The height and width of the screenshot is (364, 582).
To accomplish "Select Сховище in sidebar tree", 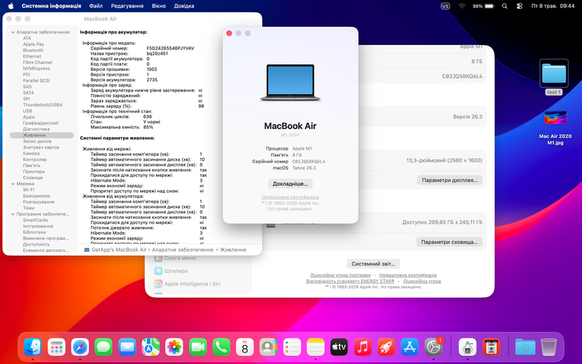I will tap(33, 177).
